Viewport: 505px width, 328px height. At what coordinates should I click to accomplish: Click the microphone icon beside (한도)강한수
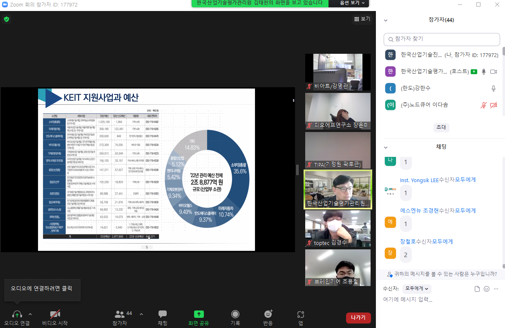(494, 88)
